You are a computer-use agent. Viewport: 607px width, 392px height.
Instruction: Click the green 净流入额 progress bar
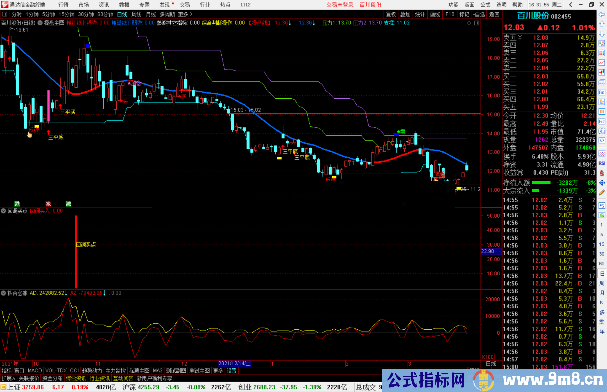[541, 183]
